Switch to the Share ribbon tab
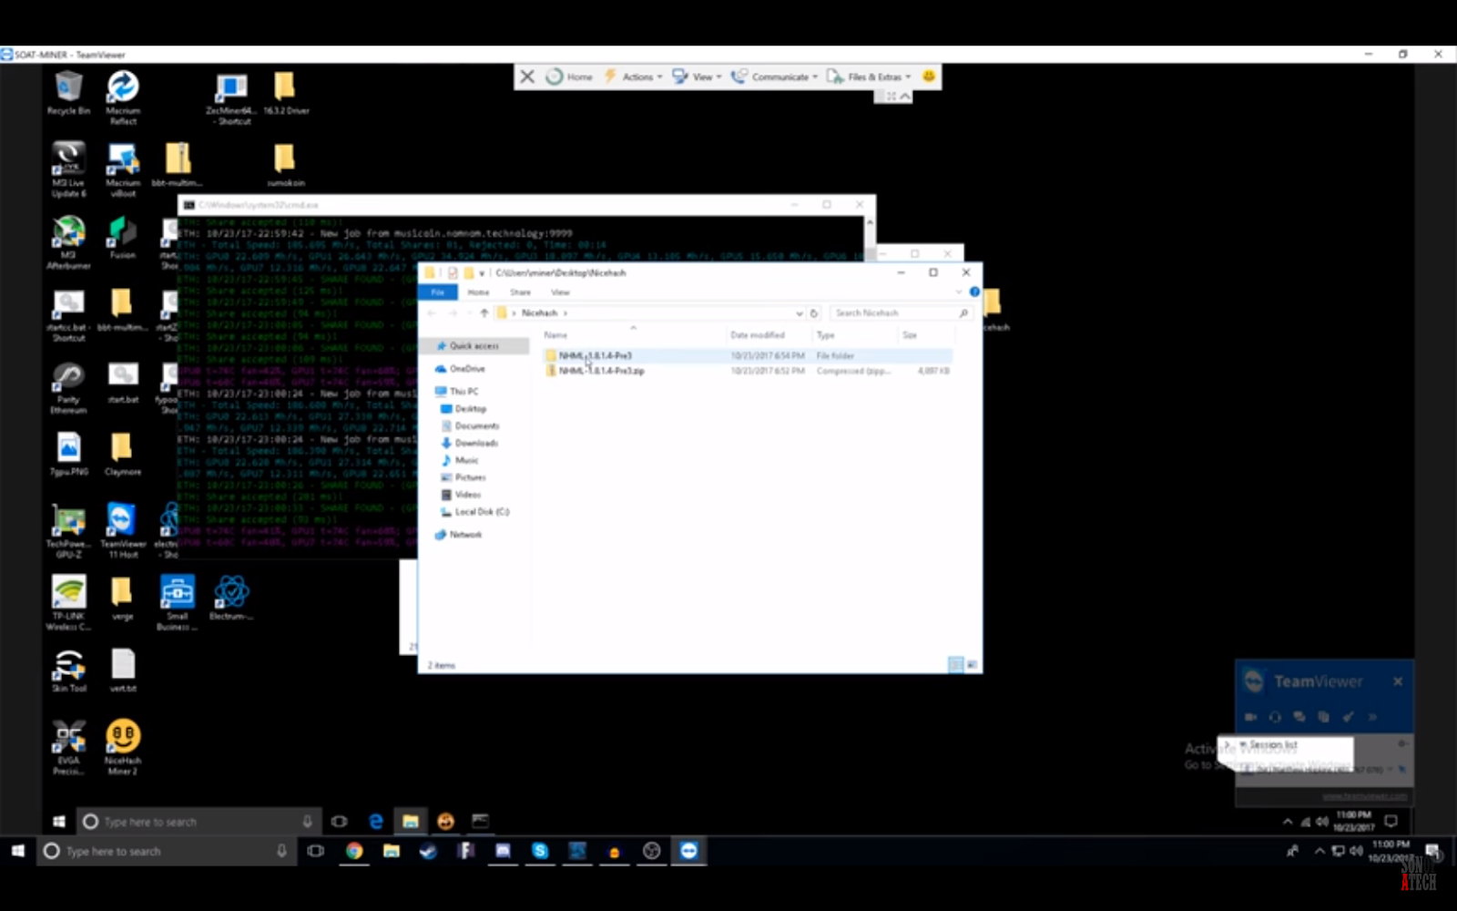 point(520,292)
